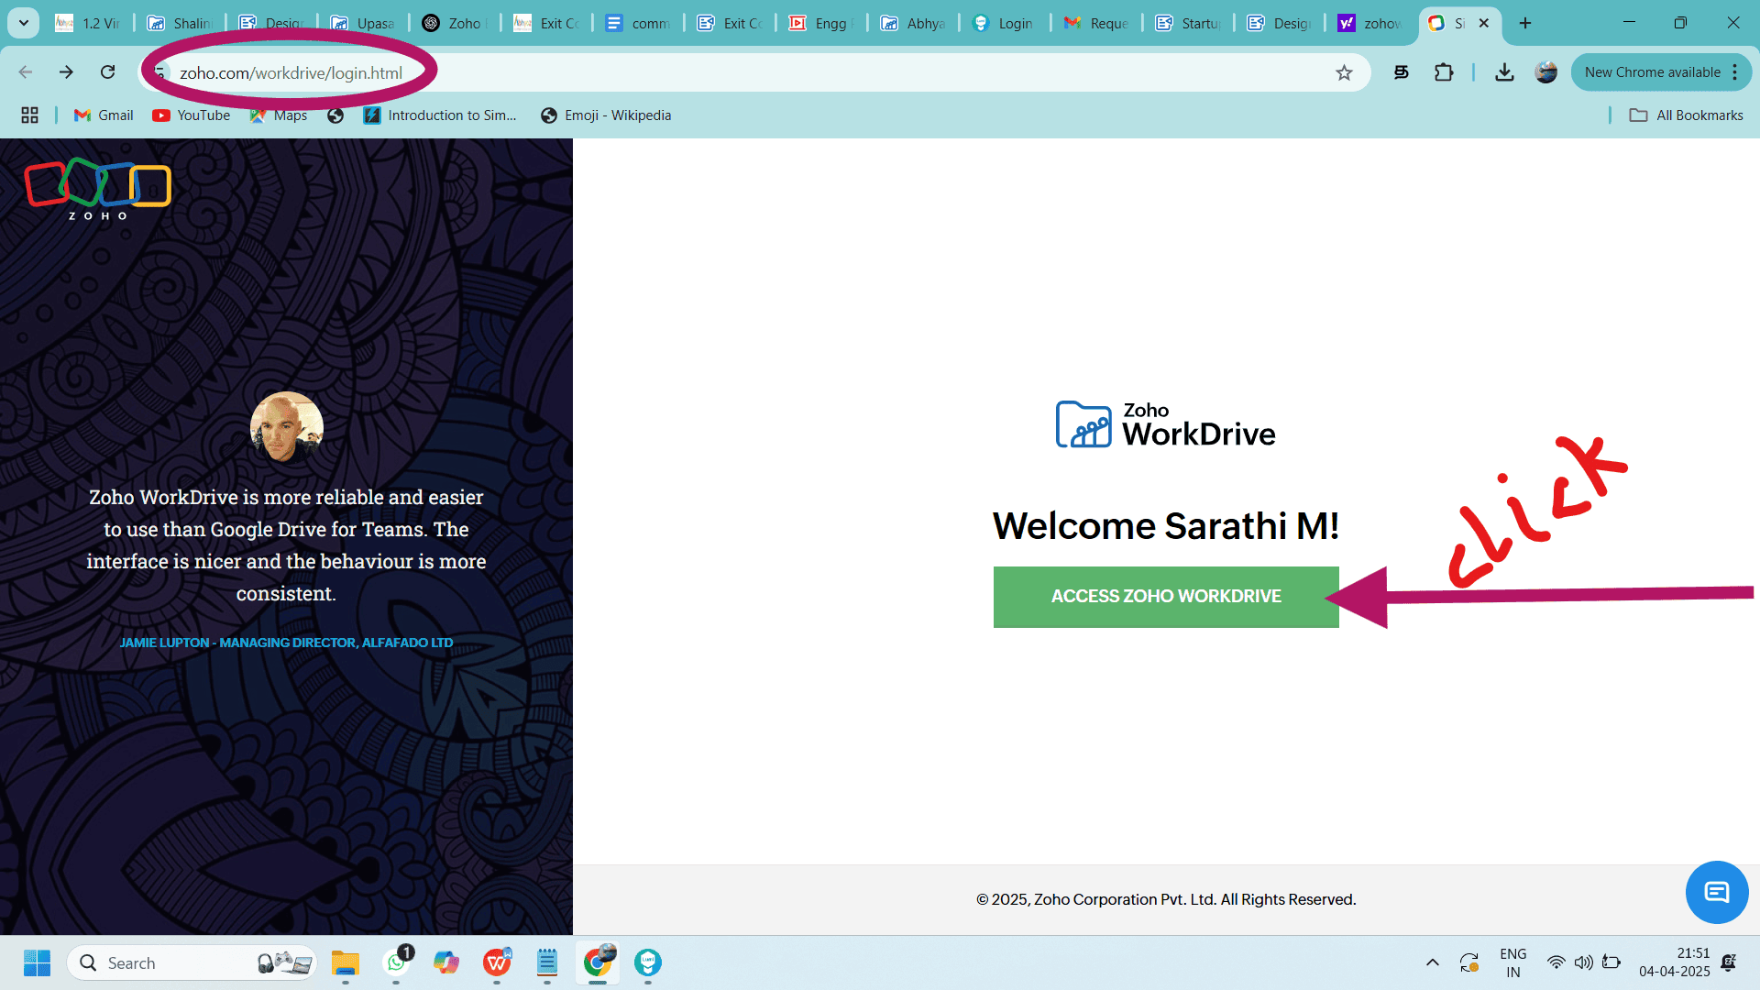Go back to the previous page

pyautogui.click(x=26, y=72)
